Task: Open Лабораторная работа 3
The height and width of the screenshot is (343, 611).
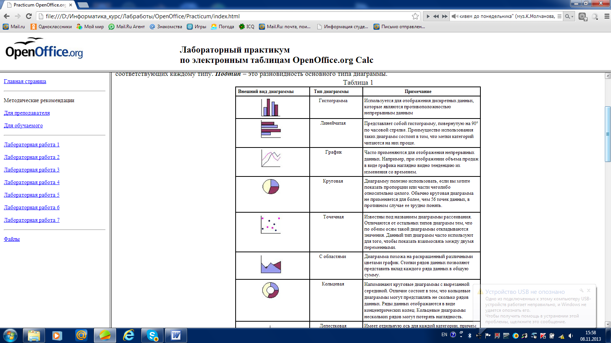Action: (32, 170)
